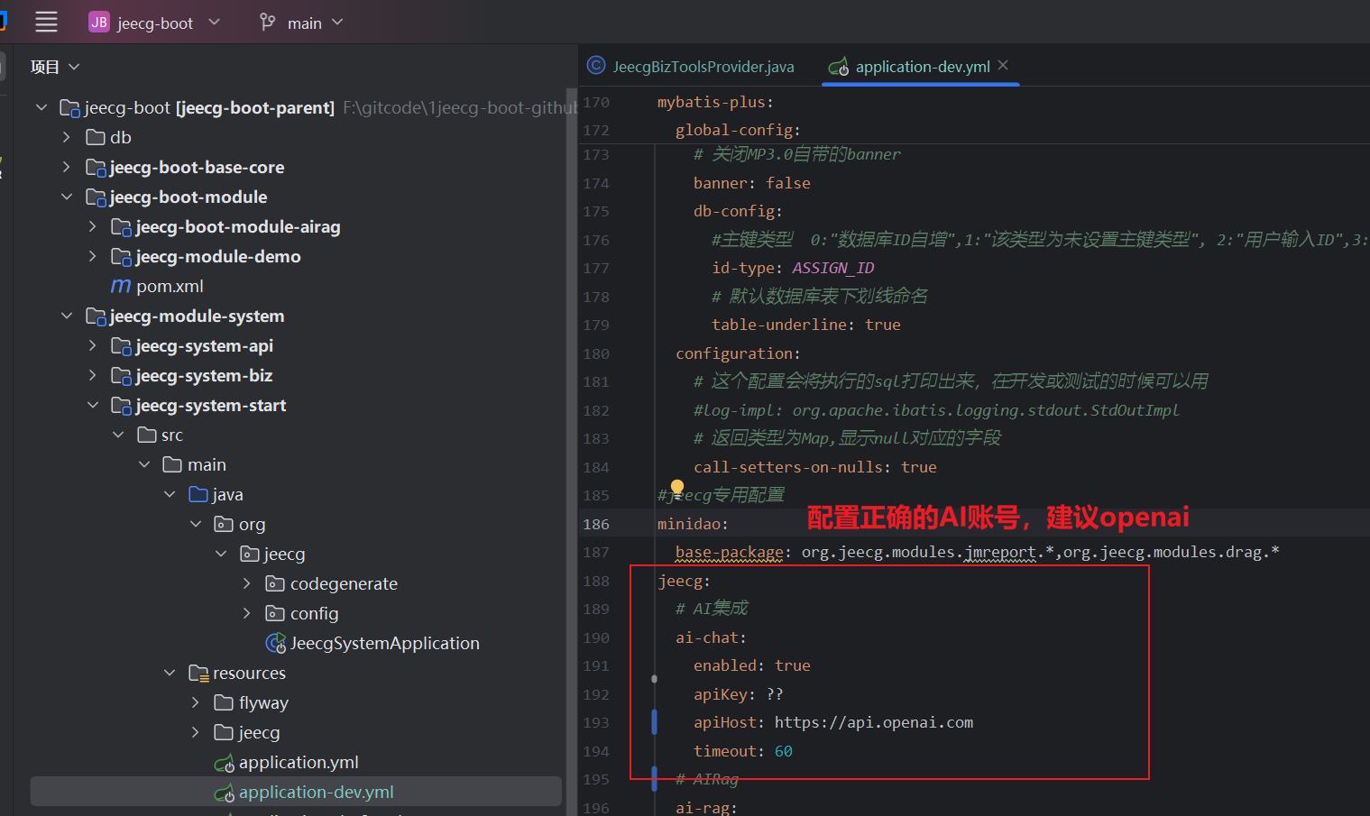Click the git branch icon next to main
Viewport: 1370px width, 816px height.
267,23
